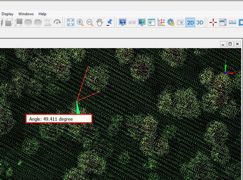
Task: Click the blue pushpin icon
Action: [109, 22]
